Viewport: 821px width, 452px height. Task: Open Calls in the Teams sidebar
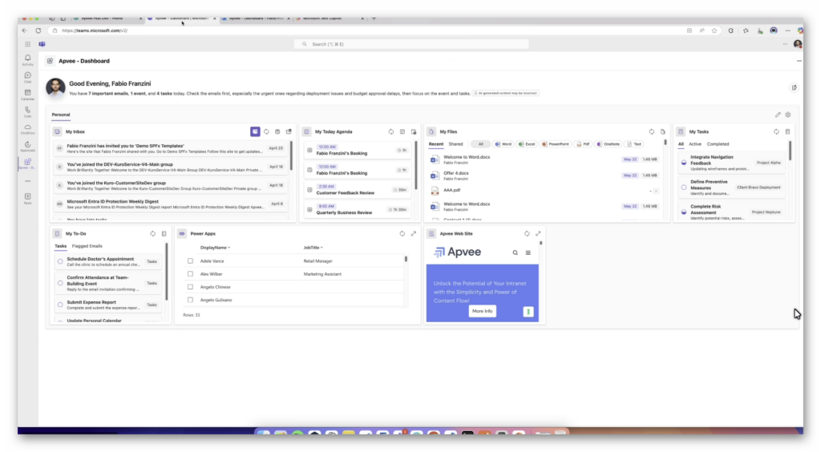click(x=28, y=112)
